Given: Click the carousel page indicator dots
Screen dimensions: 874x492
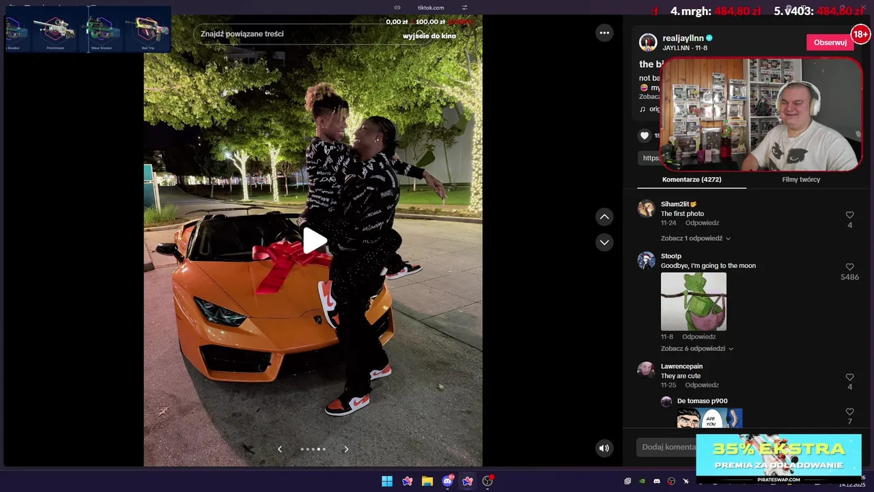Looking at the screenshot, I should pyautogui.click(x=313, y=449).
